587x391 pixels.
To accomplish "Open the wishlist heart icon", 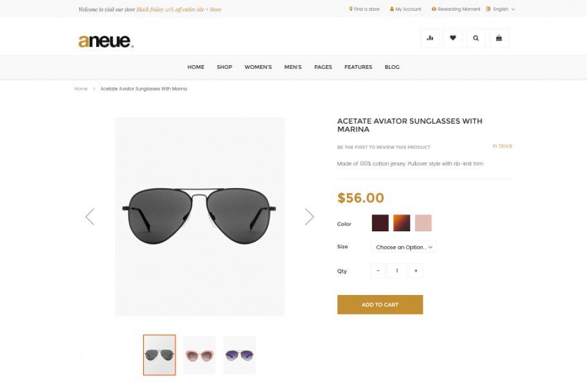I will pyautogui.click(x=453, y=38).
